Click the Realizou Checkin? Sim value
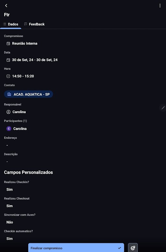 coord(9,190)
